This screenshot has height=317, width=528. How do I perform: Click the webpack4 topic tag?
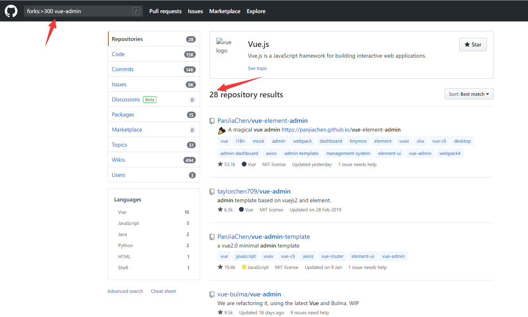tap(450, 153)
